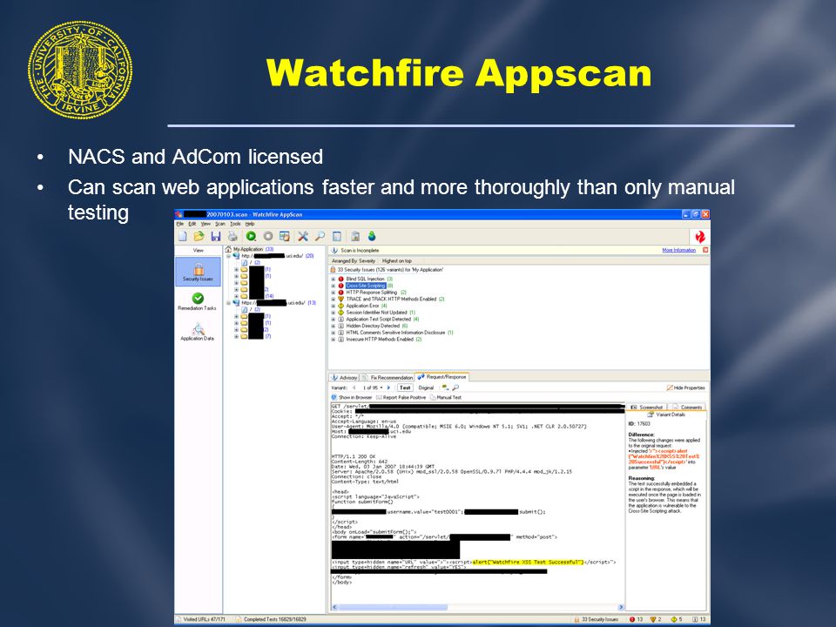The image size is (836, 627).
Task: Click yellow low-severity count in status bar
Action: 677,619
